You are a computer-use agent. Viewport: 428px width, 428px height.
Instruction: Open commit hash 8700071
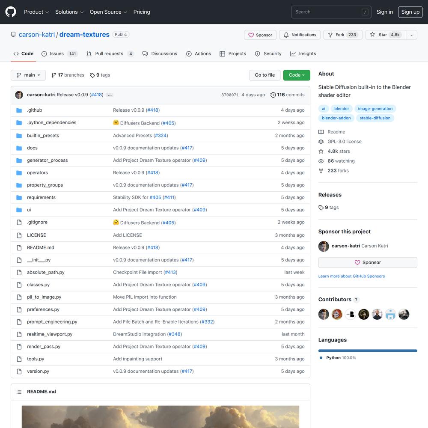pyautogui.click(x=230, y=95)
